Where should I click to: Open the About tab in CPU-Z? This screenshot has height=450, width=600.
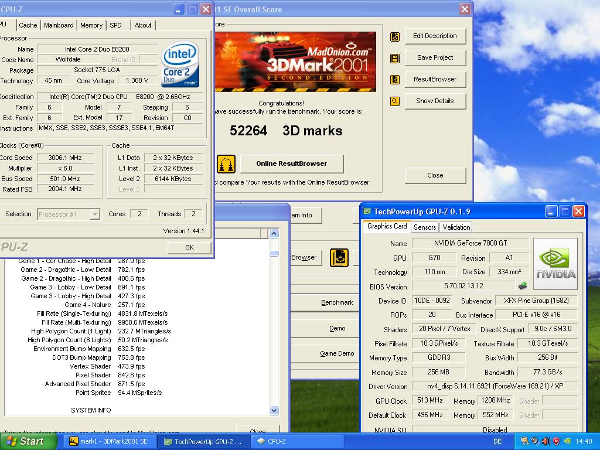click(143, 25)
